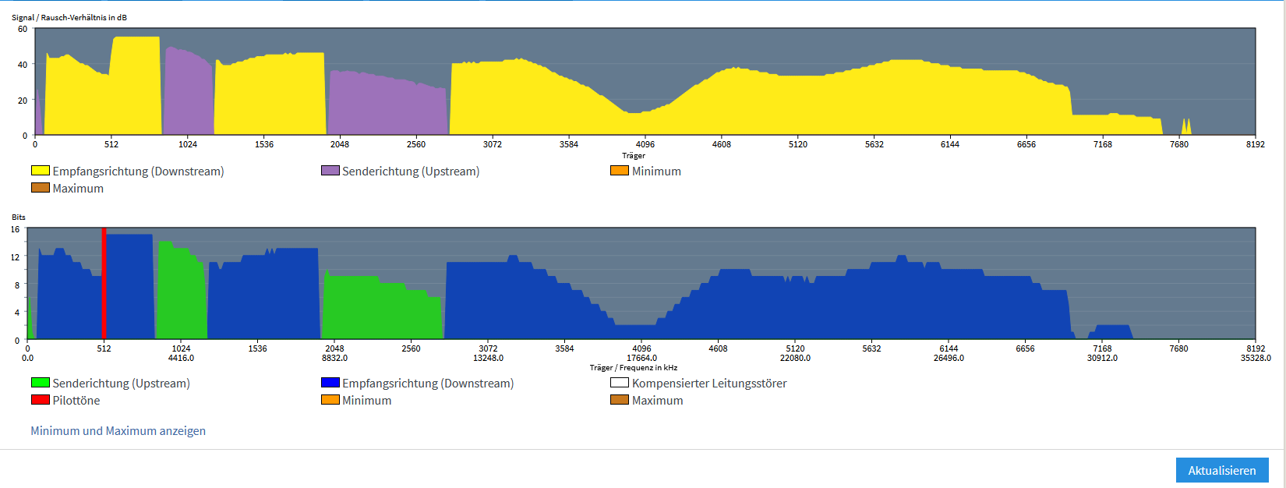
Task: Click blue Empfangsrichtung (Downstream) swatch in bits legend
Action: 330,383
